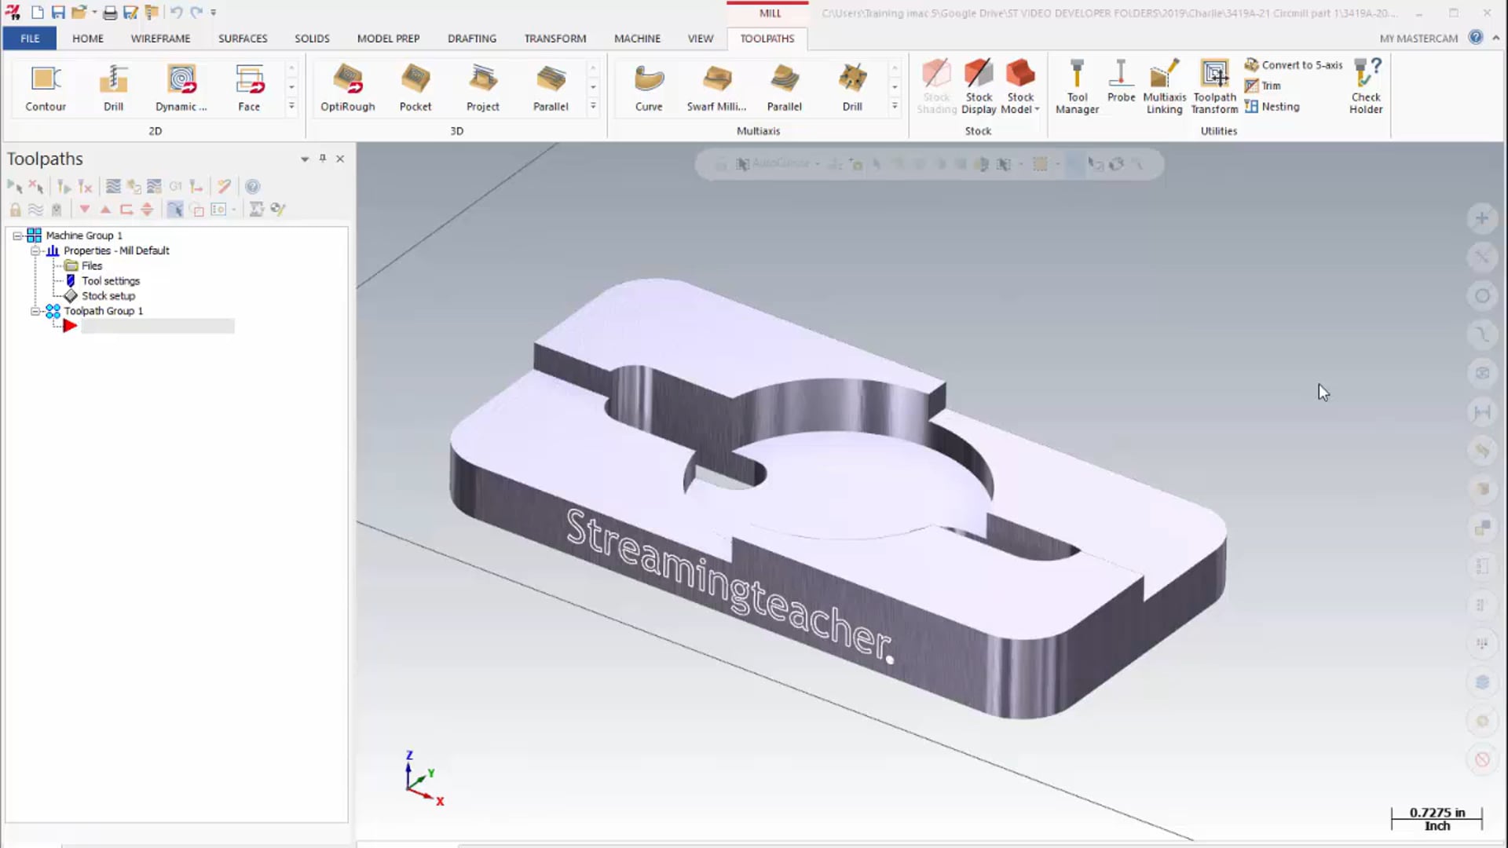Collapse the Machine Group 1 node
1508x848 pixels.
(x=17, y=236)
